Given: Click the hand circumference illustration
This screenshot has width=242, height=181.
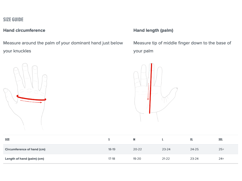Looking at the screenshot, I should [x=25, y=96].
